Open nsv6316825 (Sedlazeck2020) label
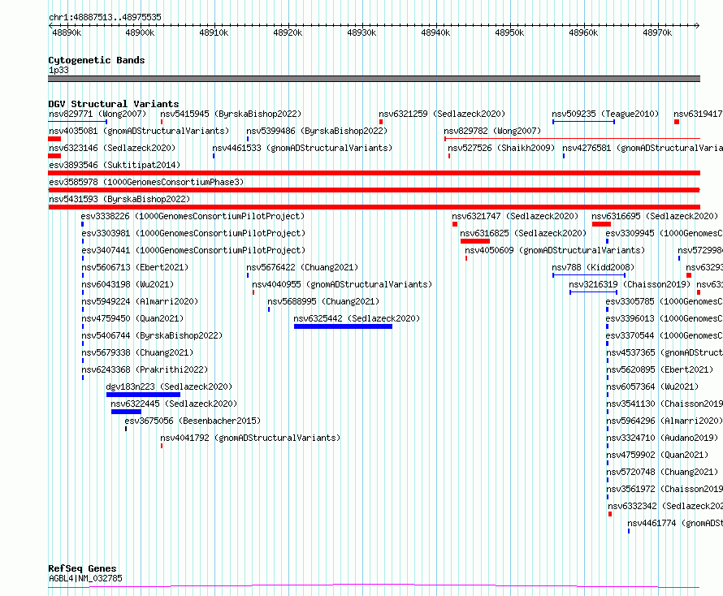Image resolution: width=723 pixels, height=596 pixels. (523, 233)
